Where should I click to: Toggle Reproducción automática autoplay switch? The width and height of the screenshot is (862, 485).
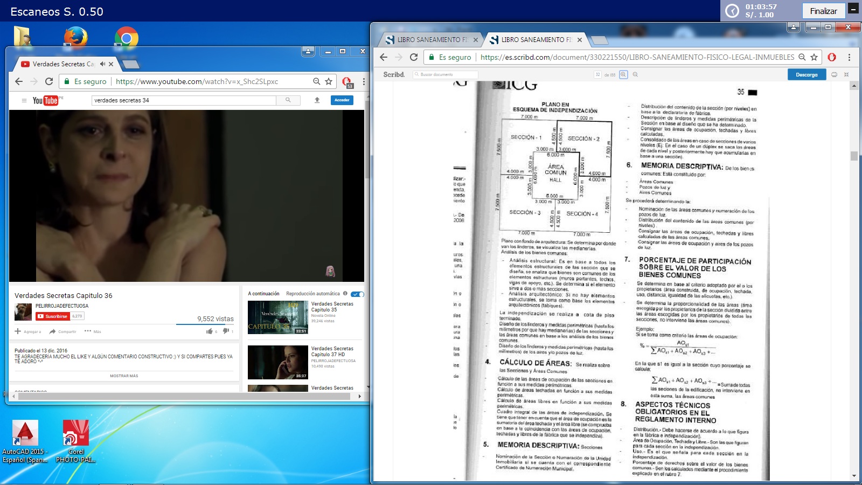[357, 294]
